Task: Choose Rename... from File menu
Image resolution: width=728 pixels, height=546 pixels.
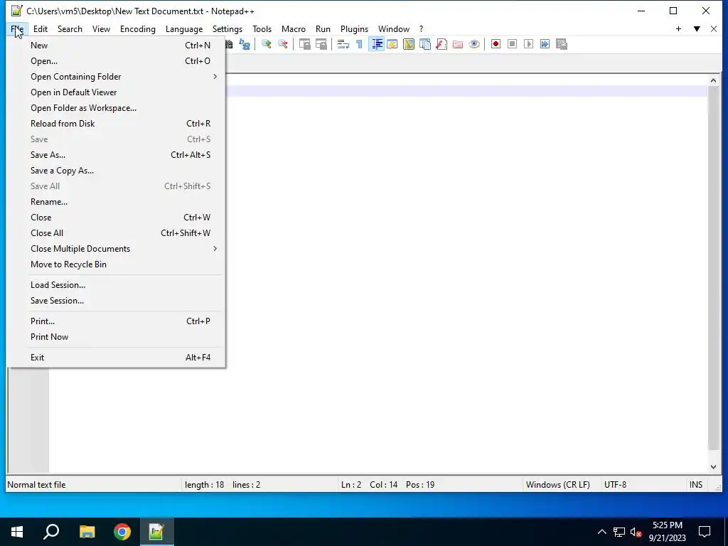Action: tap(116, 202)
